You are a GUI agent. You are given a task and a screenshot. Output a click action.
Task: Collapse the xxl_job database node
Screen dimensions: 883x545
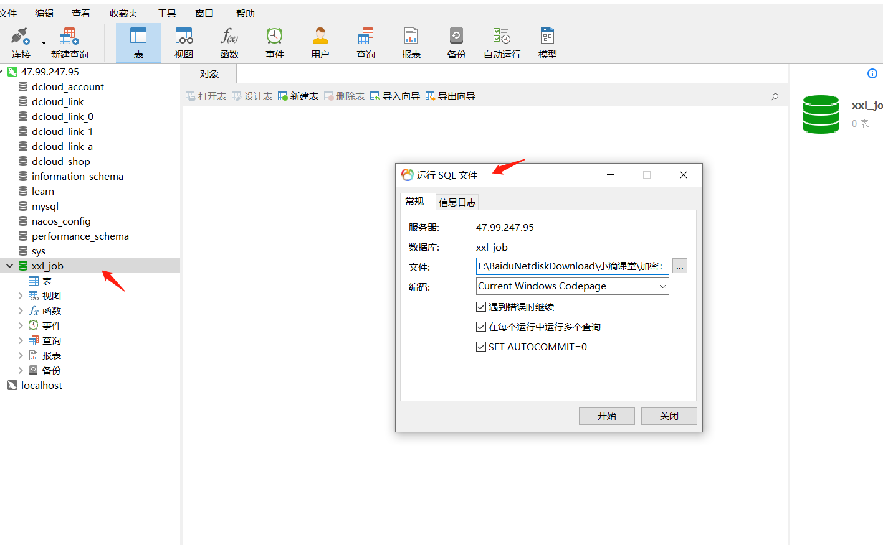click(9, 266)
